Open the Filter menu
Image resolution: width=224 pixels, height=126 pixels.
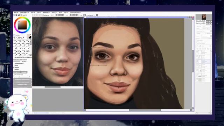click(x=54, y=13)
